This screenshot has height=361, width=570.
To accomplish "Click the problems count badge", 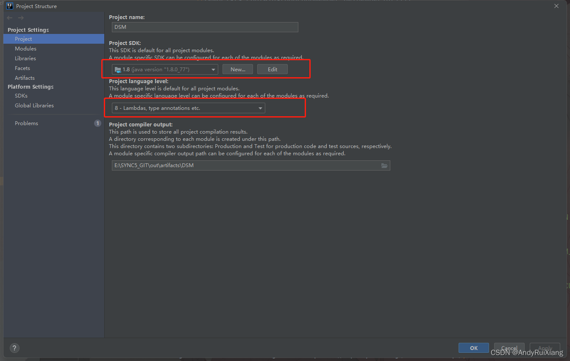I will (97, 123).
